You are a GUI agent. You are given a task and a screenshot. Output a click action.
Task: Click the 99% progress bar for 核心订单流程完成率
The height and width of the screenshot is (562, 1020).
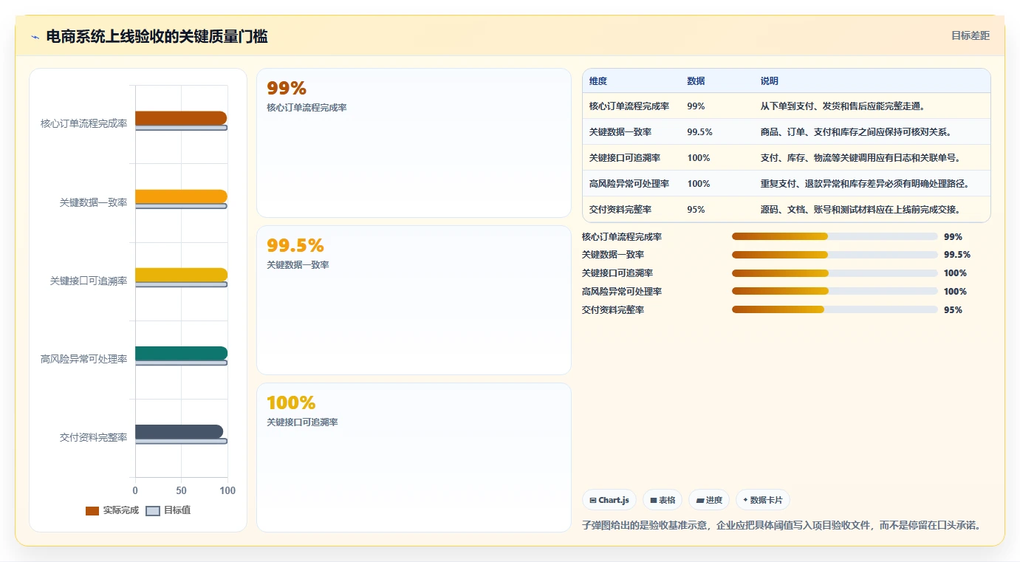(x=835, y=236)
